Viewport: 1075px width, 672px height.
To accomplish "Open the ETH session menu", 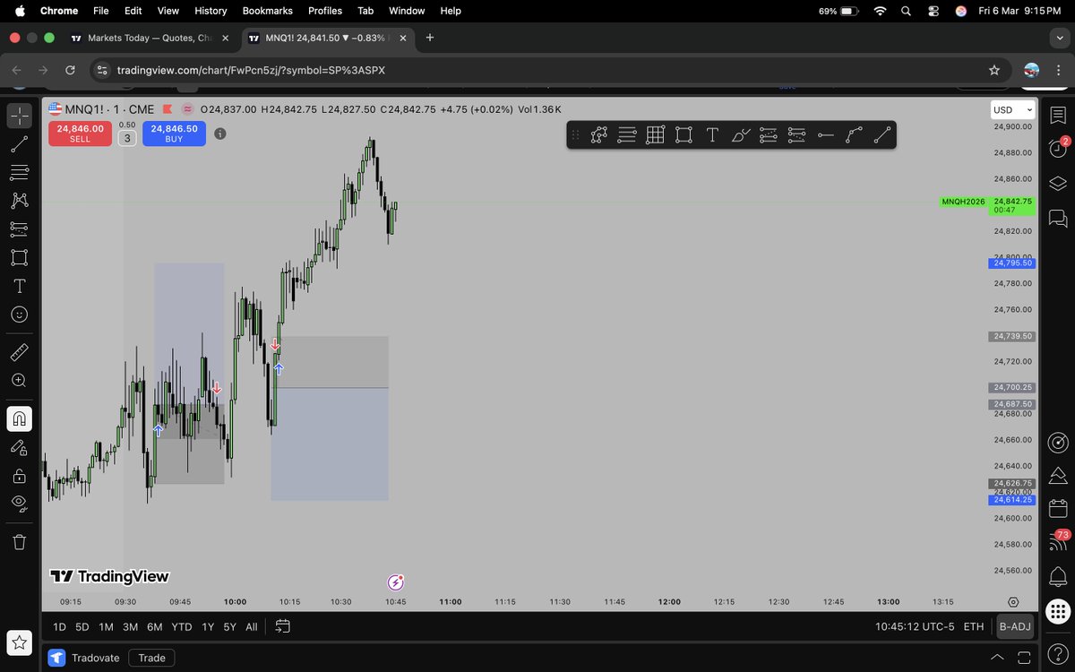I will [974, 627].
